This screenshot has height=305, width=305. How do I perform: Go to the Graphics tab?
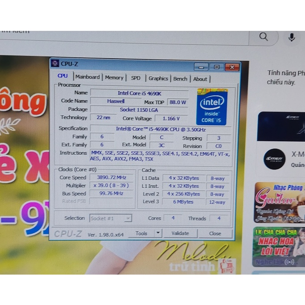point(158,78)
